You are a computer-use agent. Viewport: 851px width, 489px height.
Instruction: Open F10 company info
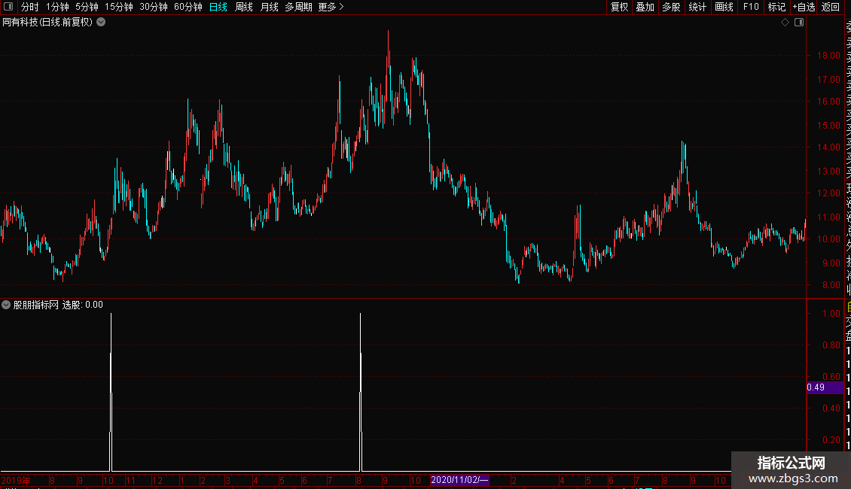751,7
